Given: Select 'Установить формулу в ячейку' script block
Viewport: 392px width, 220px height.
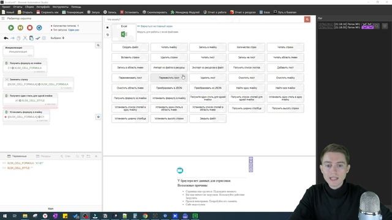Looking at the screenshot, I should click(x=26, y=116).
